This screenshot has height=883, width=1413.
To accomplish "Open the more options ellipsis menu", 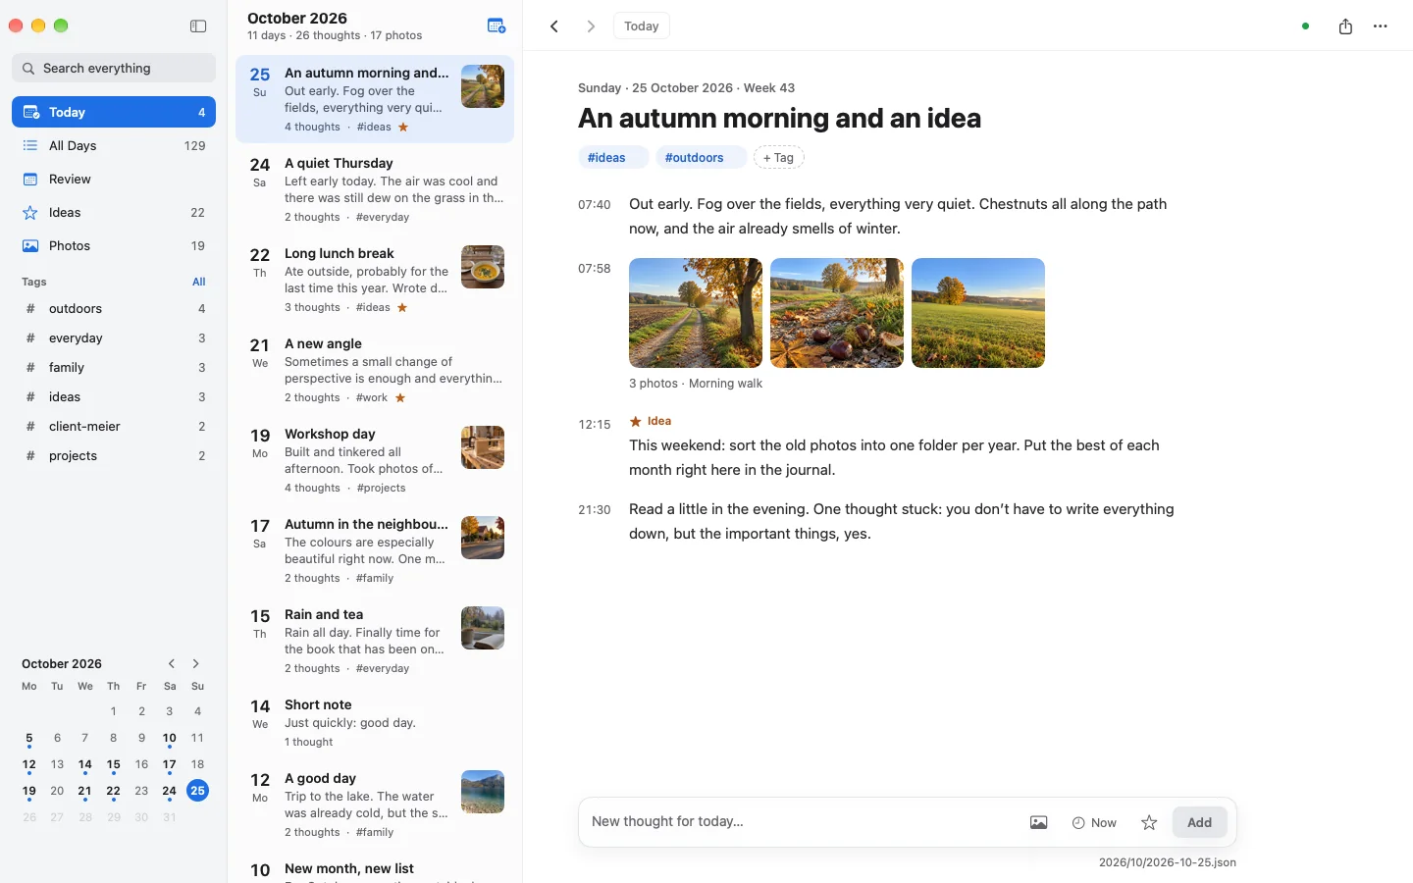I will point(1381,26).
